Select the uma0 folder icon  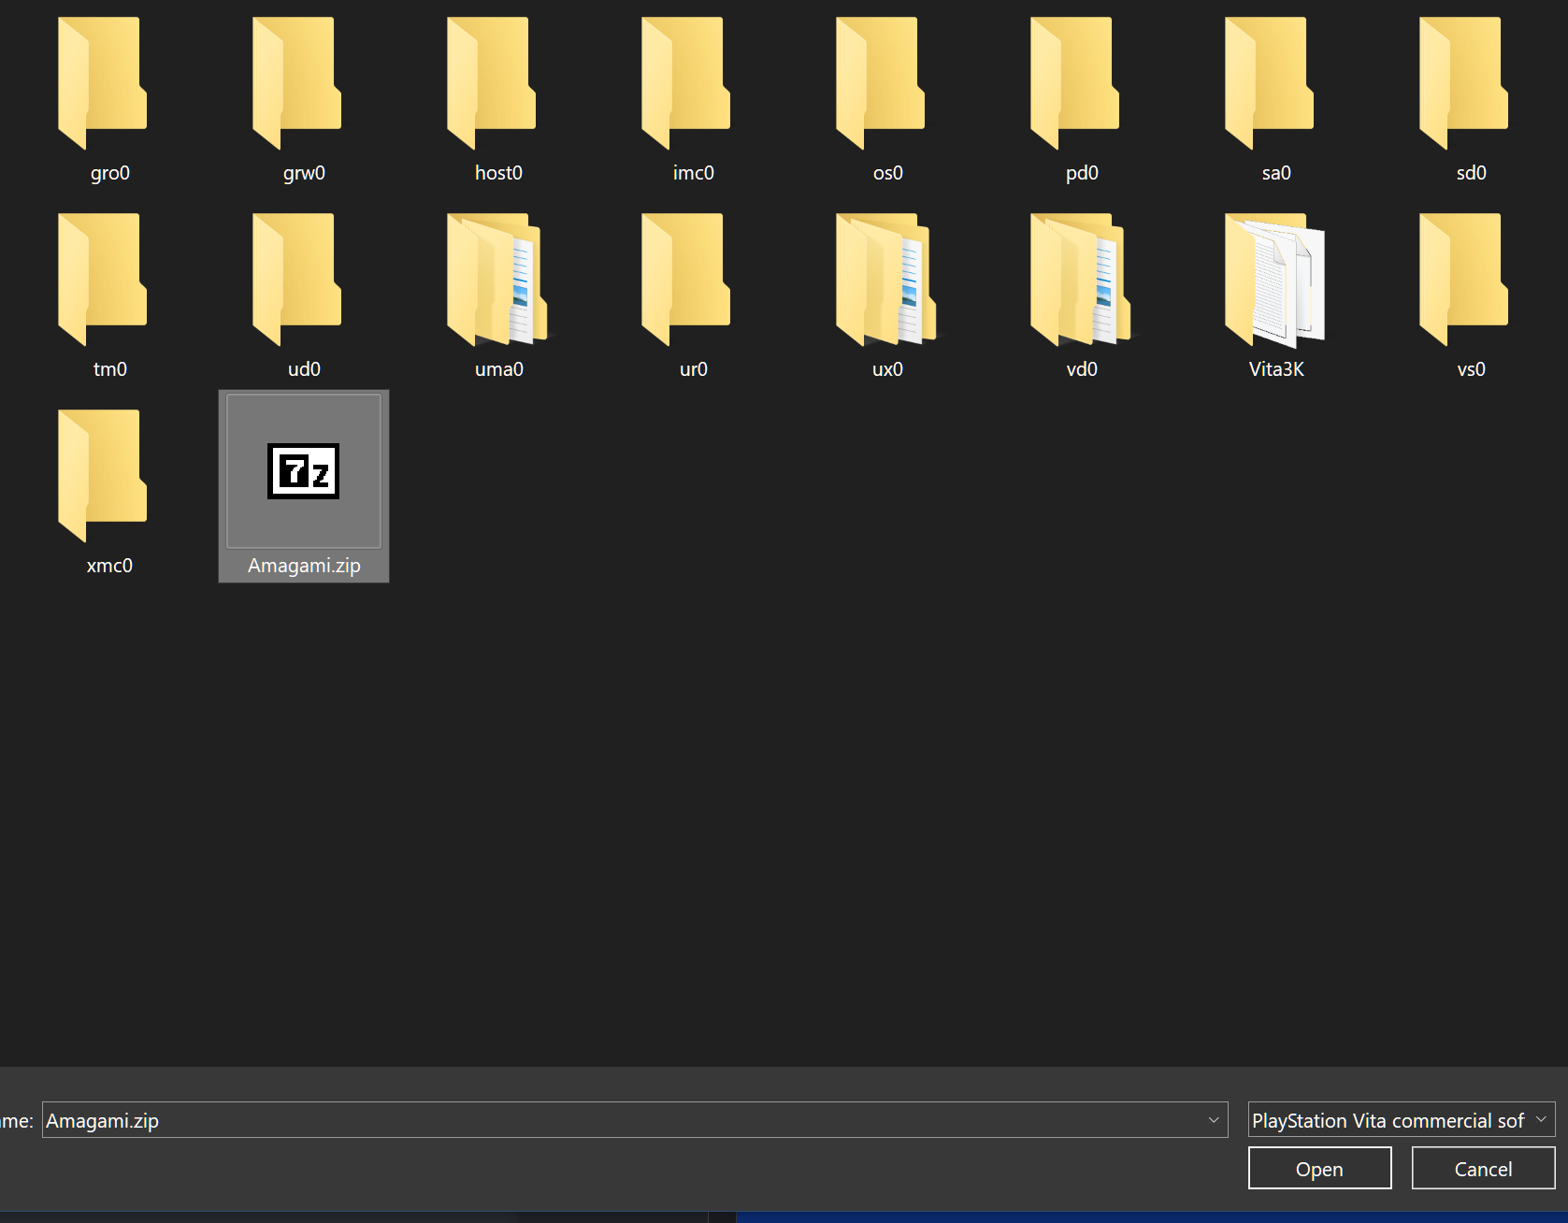[x=497, y=279]
